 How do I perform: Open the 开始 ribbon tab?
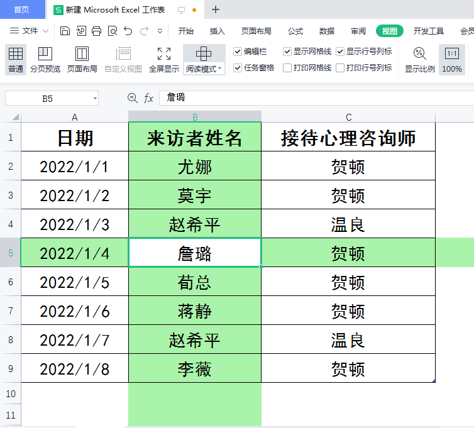tap(185, 31)
